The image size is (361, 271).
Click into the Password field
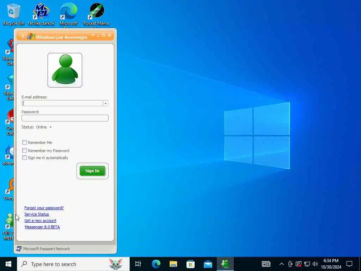(65, 118)
